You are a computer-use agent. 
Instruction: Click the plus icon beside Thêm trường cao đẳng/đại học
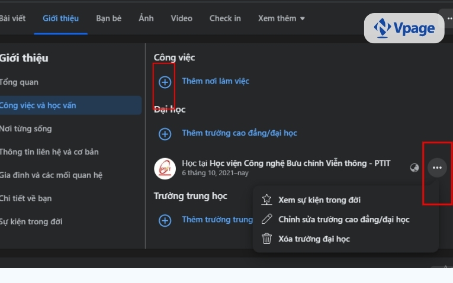(x=165, y=134)
